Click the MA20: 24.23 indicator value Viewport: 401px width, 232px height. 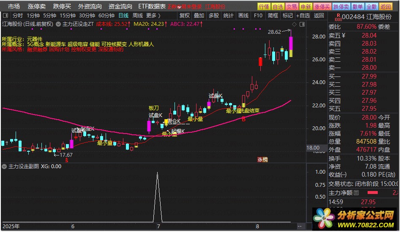click(150, 25)
